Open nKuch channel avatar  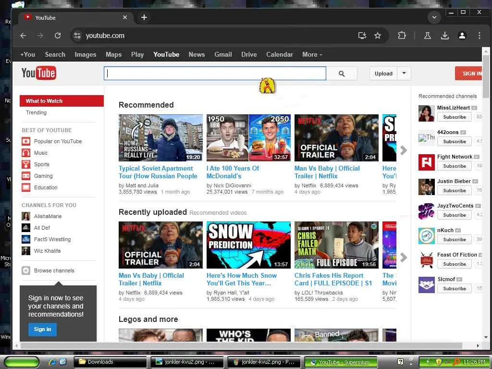click(x=427, y=235)
